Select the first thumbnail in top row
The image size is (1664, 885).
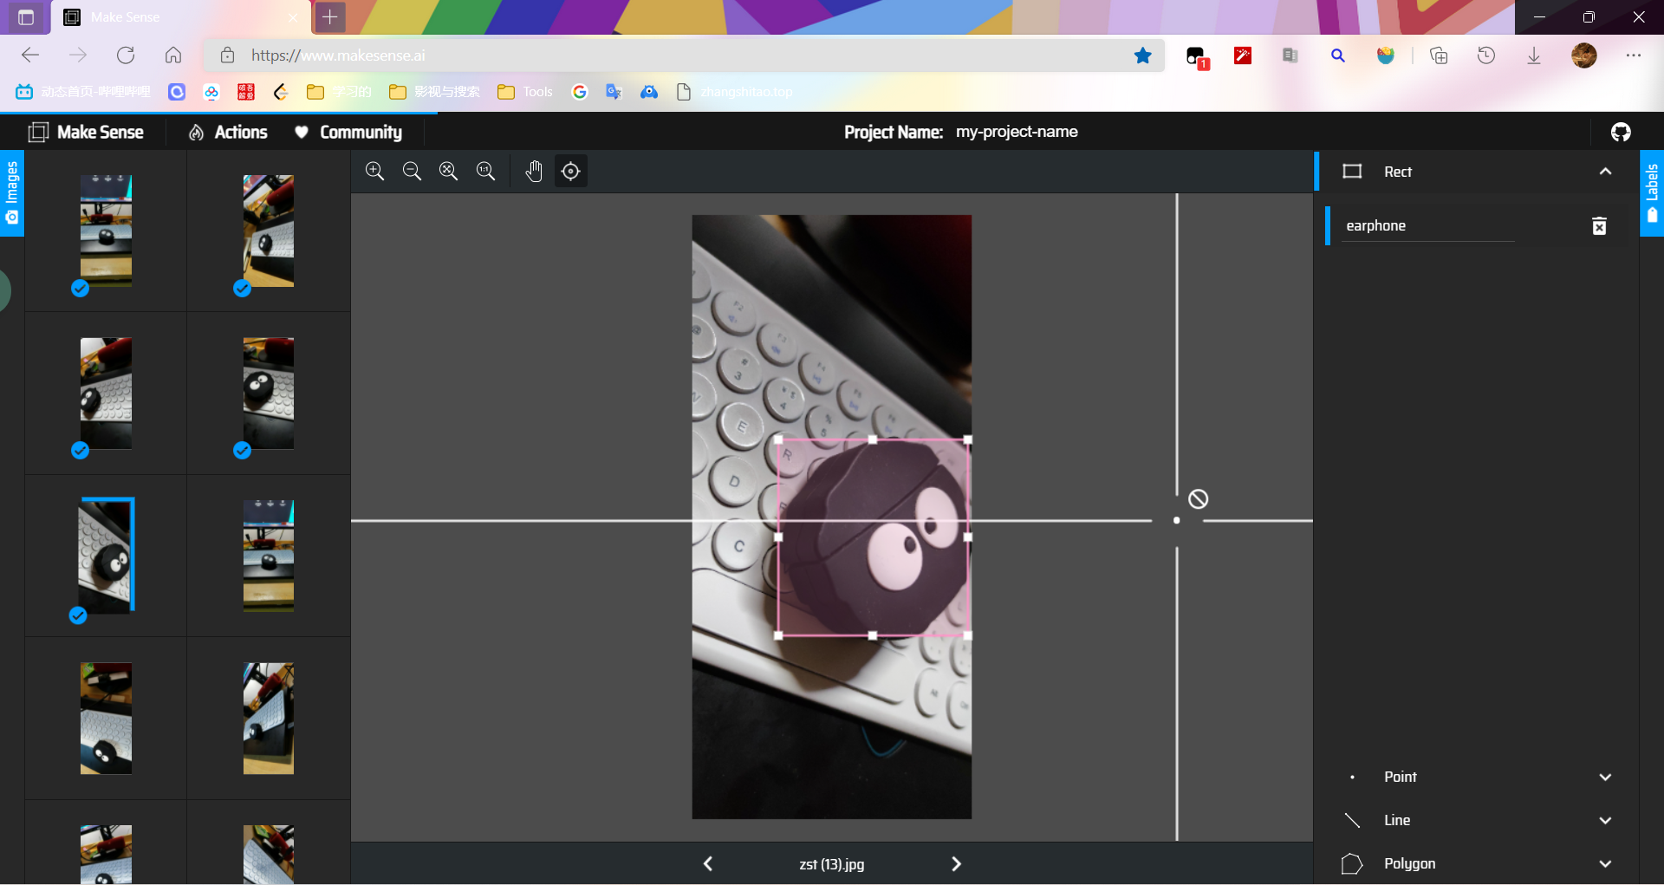106,231
